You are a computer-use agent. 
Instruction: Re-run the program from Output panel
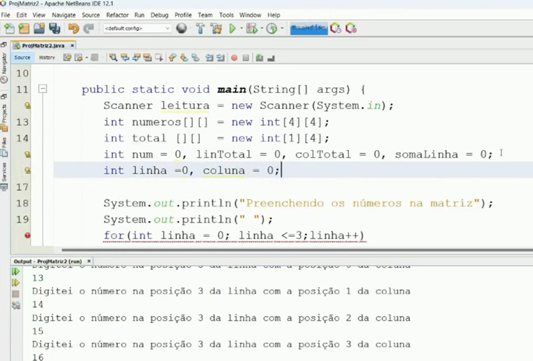[x=16, y=272]
